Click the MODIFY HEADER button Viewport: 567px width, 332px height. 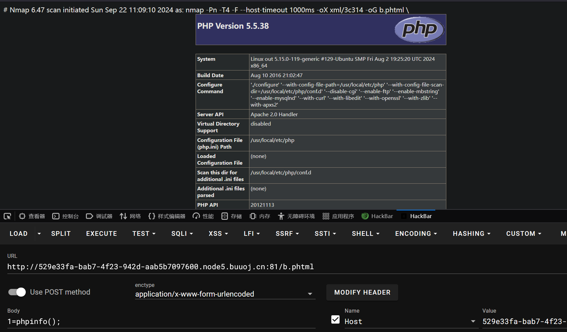[x=362, y=292]
